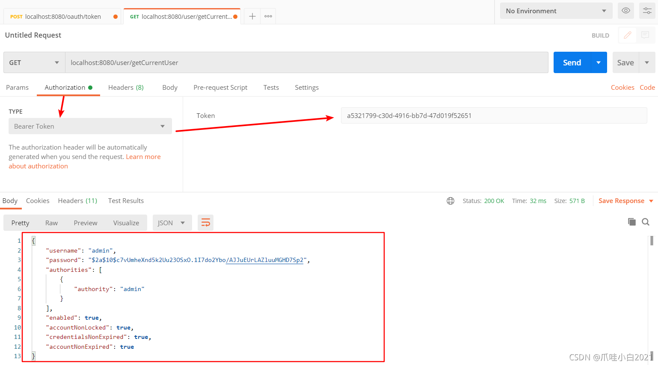This screenshot has width=658, height=365.
Task: Click the "authority": "admin" line
Action: pos(109,289)
